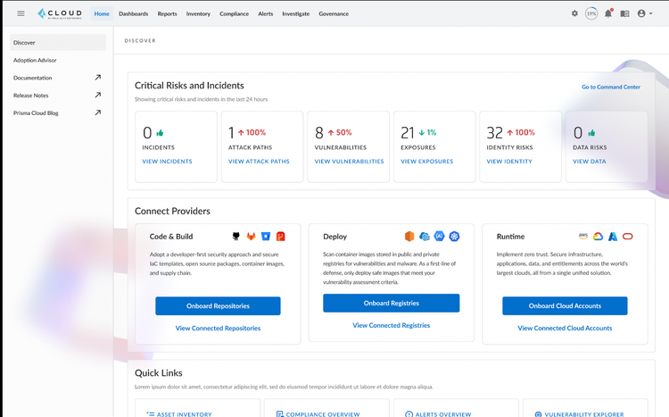Click the 19% adoption progress ring
Image resolution: width=669 pixels, height=417 pixels.
[x=591, y=13]
